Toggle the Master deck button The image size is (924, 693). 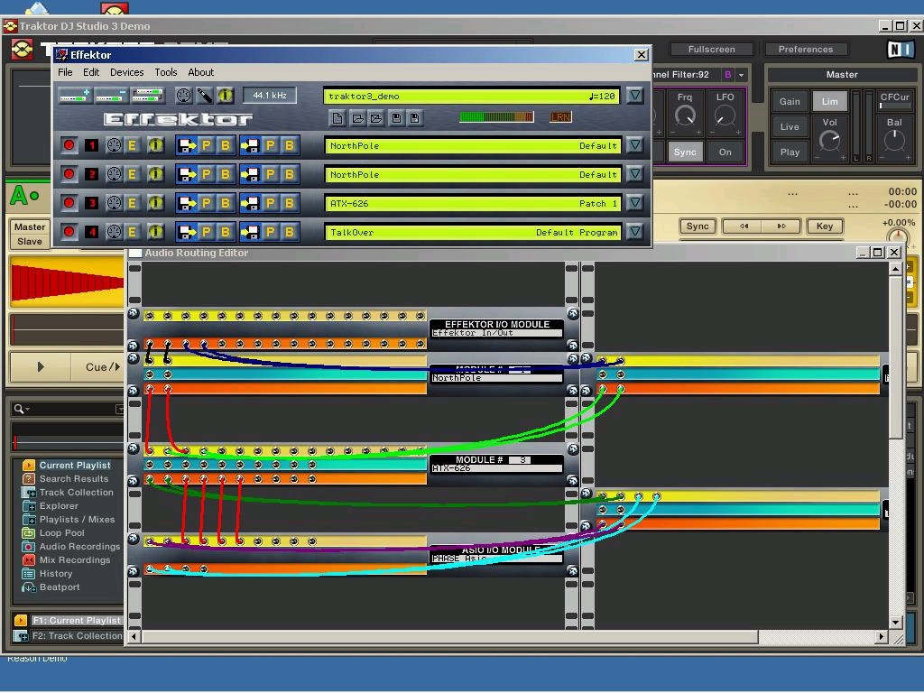pyautogui.click(x=30, y=226)
